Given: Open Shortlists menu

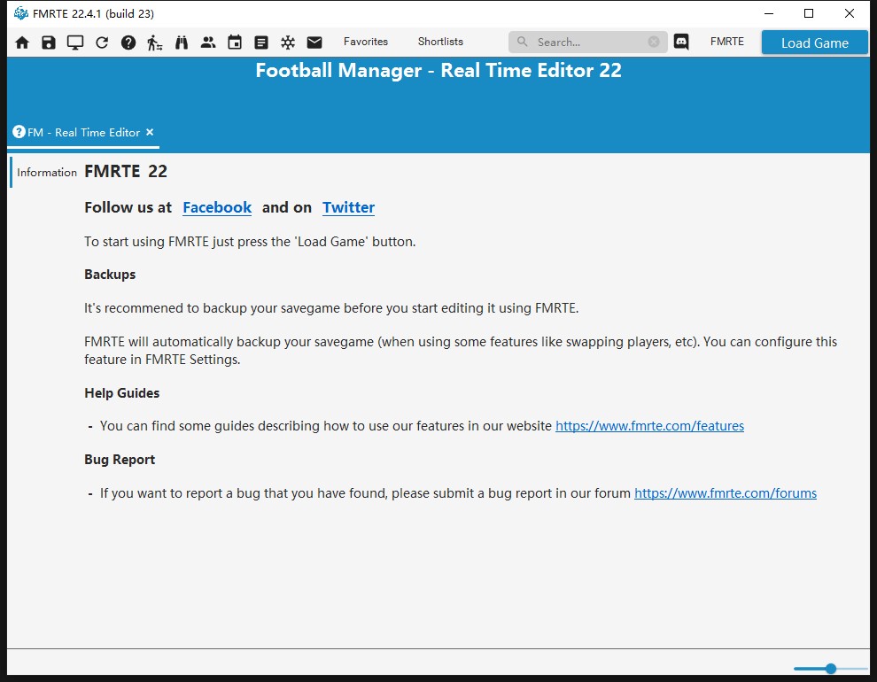Looking at the screenshot, I should (x=440, y=42).
